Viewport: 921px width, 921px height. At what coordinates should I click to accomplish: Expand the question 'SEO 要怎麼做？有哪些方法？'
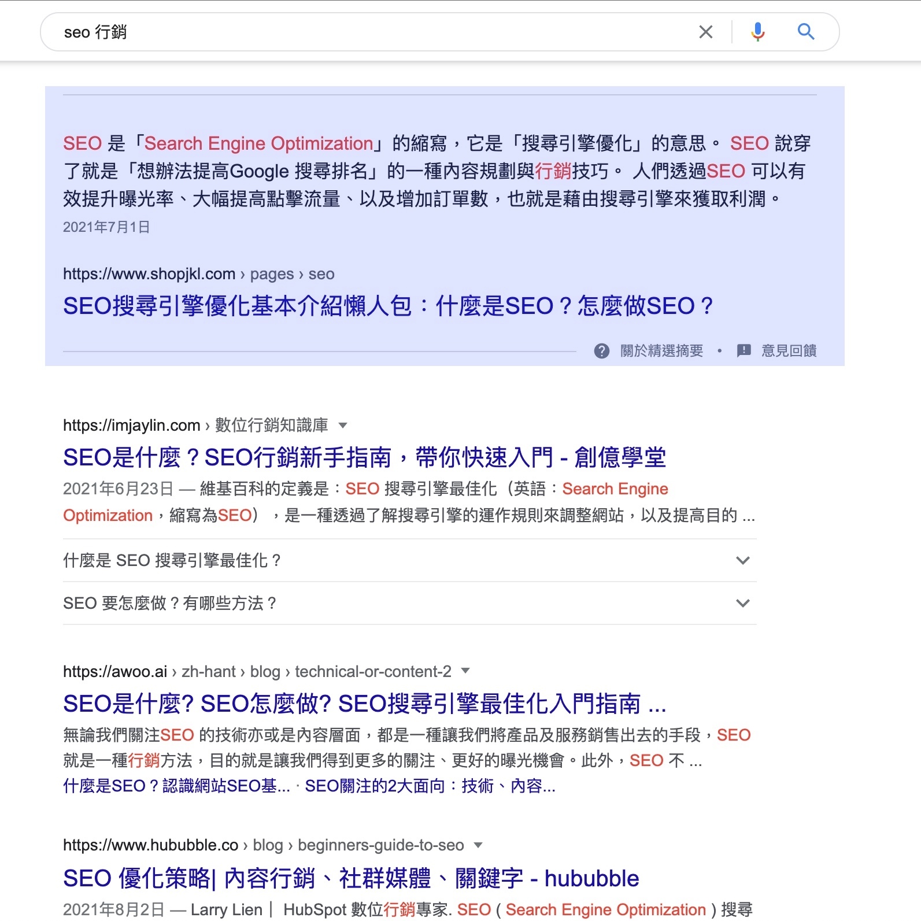coord(410,603)
